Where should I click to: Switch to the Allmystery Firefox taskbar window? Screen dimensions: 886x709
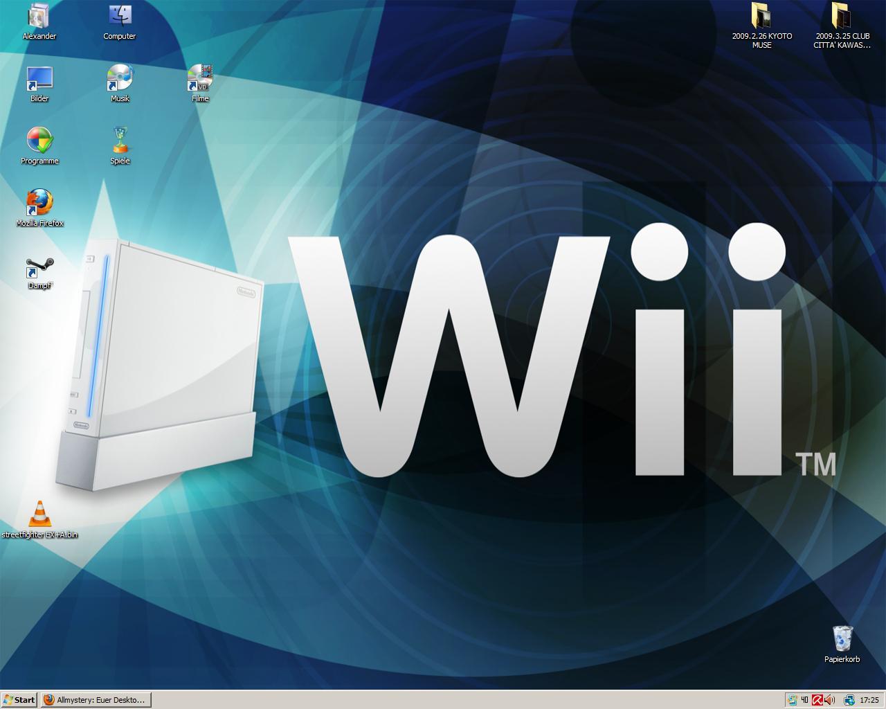coord(96,700)
